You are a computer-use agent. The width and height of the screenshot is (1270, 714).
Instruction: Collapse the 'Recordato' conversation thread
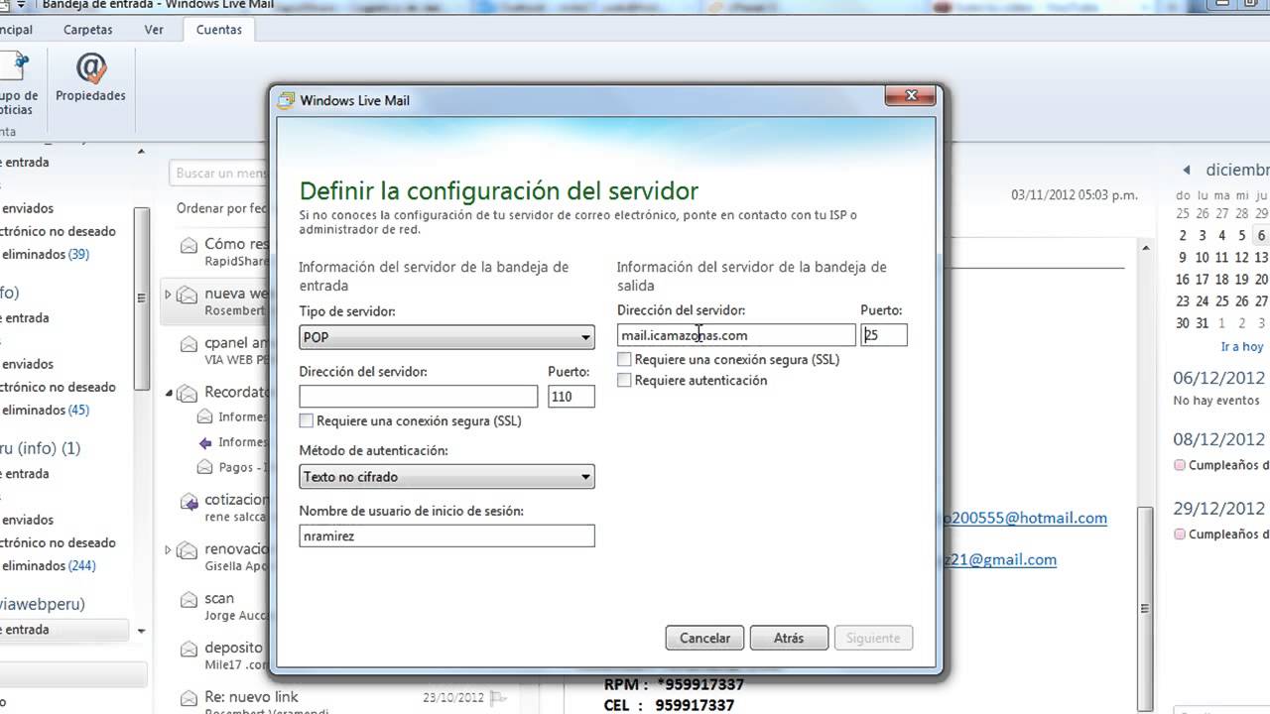coord(169,393)
